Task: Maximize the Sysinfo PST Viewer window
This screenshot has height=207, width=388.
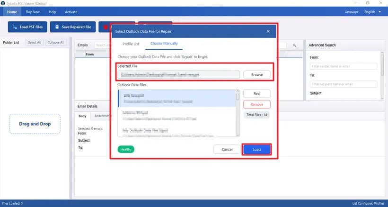Action: [368, 3]
